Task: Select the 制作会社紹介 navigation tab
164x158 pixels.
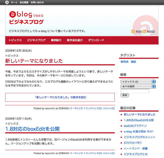Action: [75, 40]
